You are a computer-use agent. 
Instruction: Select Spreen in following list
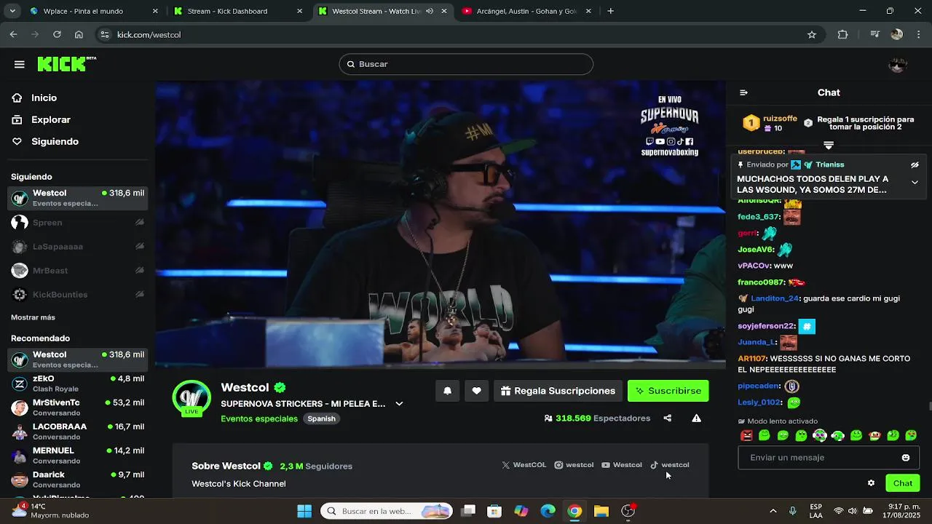78,223
